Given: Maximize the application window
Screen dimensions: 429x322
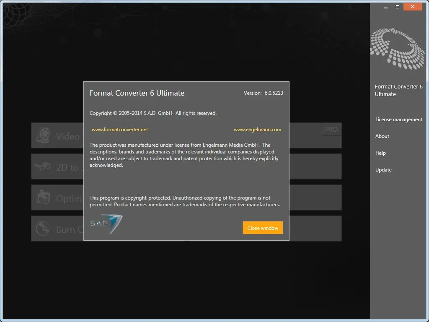Looking at the screenshot, I should pos(398,7).
